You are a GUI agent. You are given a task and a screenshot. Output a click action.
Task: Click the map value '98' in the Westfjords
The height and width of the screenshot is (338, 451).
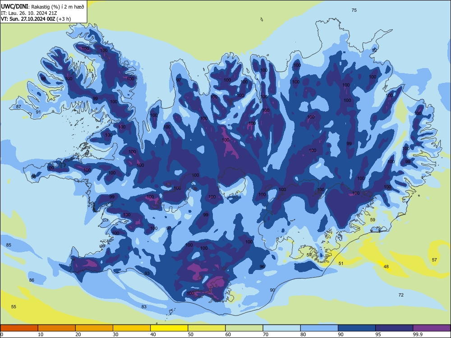click(x=43, y=79)
